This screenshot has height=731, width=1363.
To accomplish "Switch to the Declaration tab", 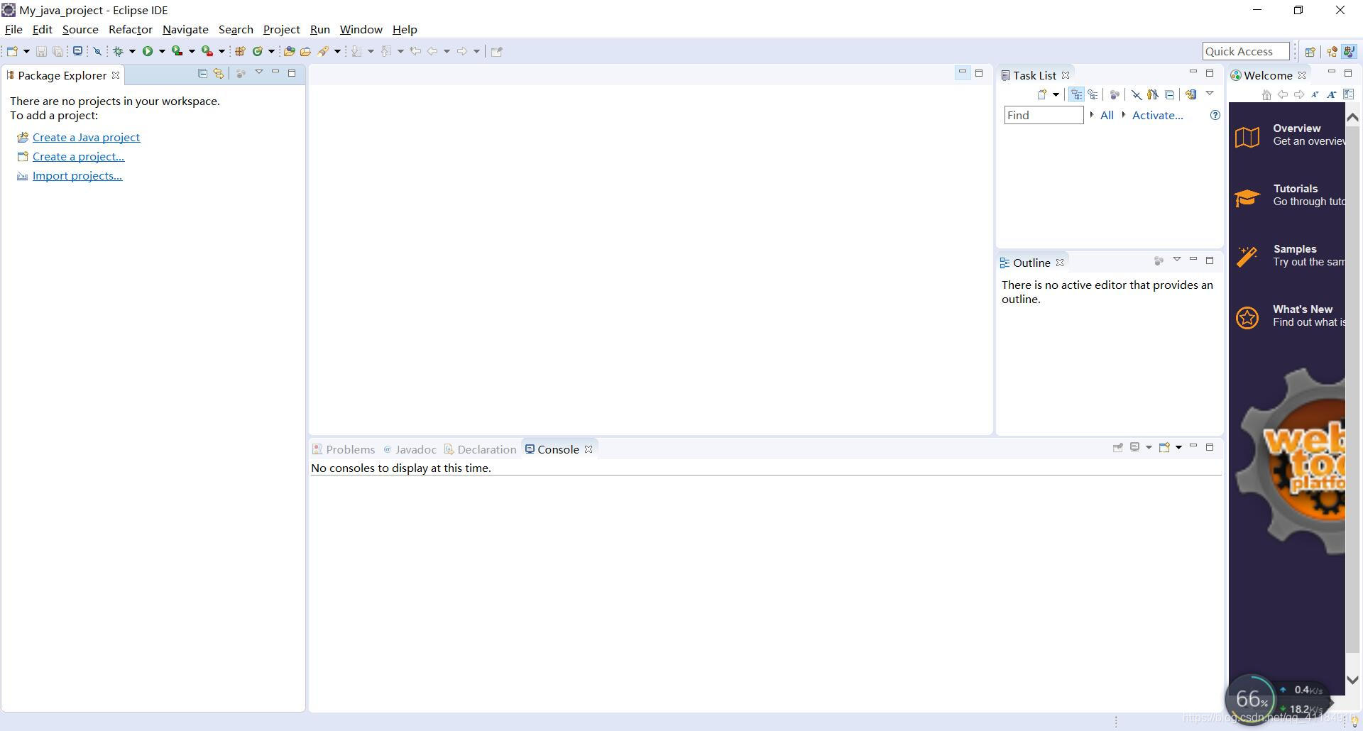I will (x=480, y=449).
